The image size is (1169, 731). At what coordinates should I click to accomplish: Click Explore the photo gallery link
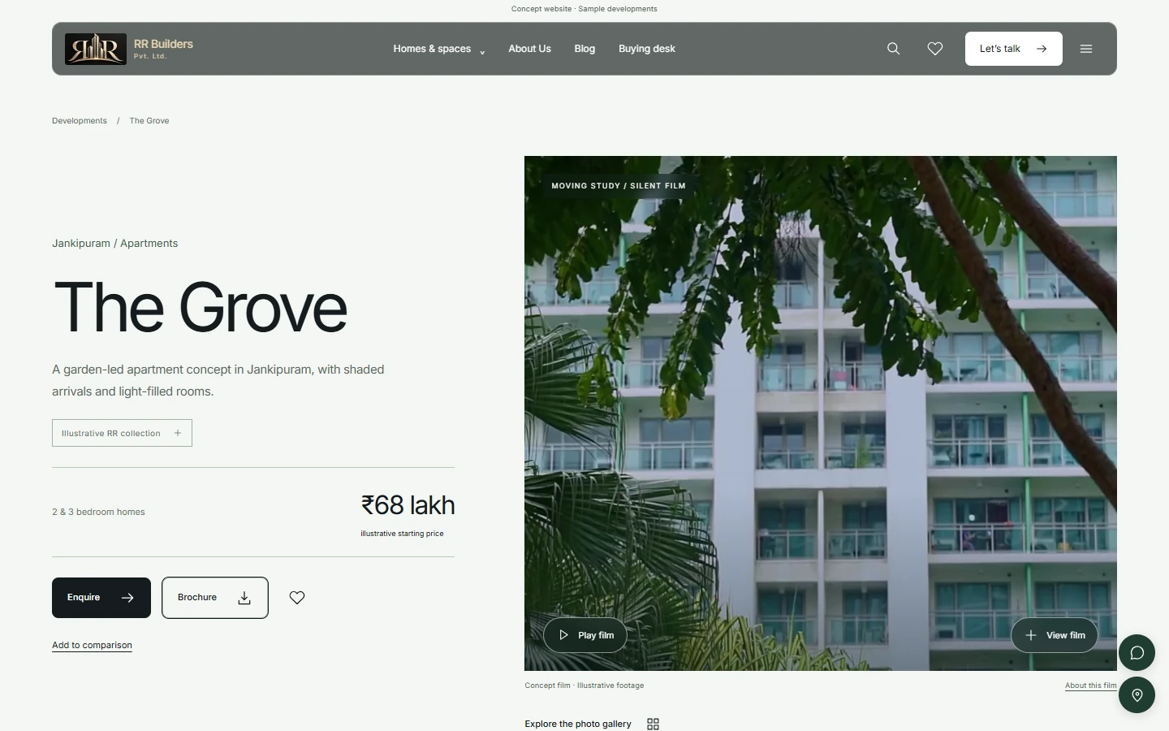click(x=578, y=724)
